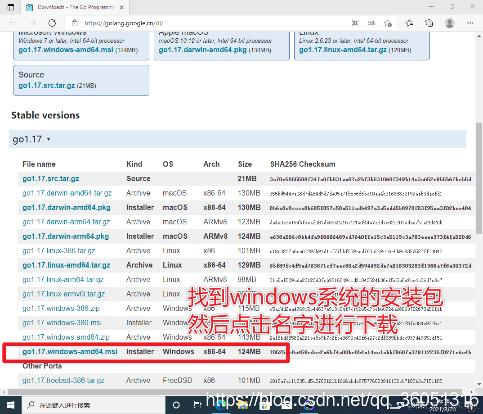The image size is (483, 414).
Task: Download featured go1.17.darwin-amd64.pkg installer
Action: 203,50
